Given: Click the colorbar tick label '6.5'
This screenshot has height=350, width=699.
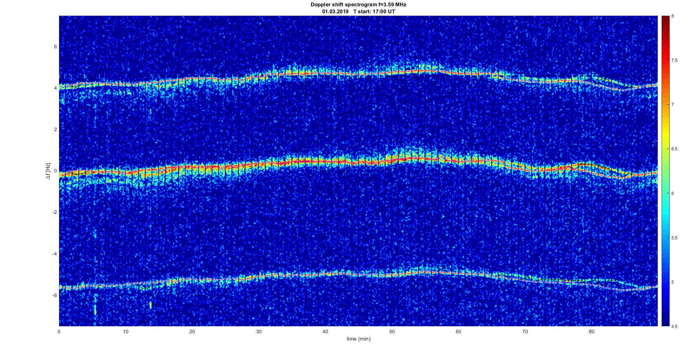Looking at the screenshot, I should tap(675, 149).
